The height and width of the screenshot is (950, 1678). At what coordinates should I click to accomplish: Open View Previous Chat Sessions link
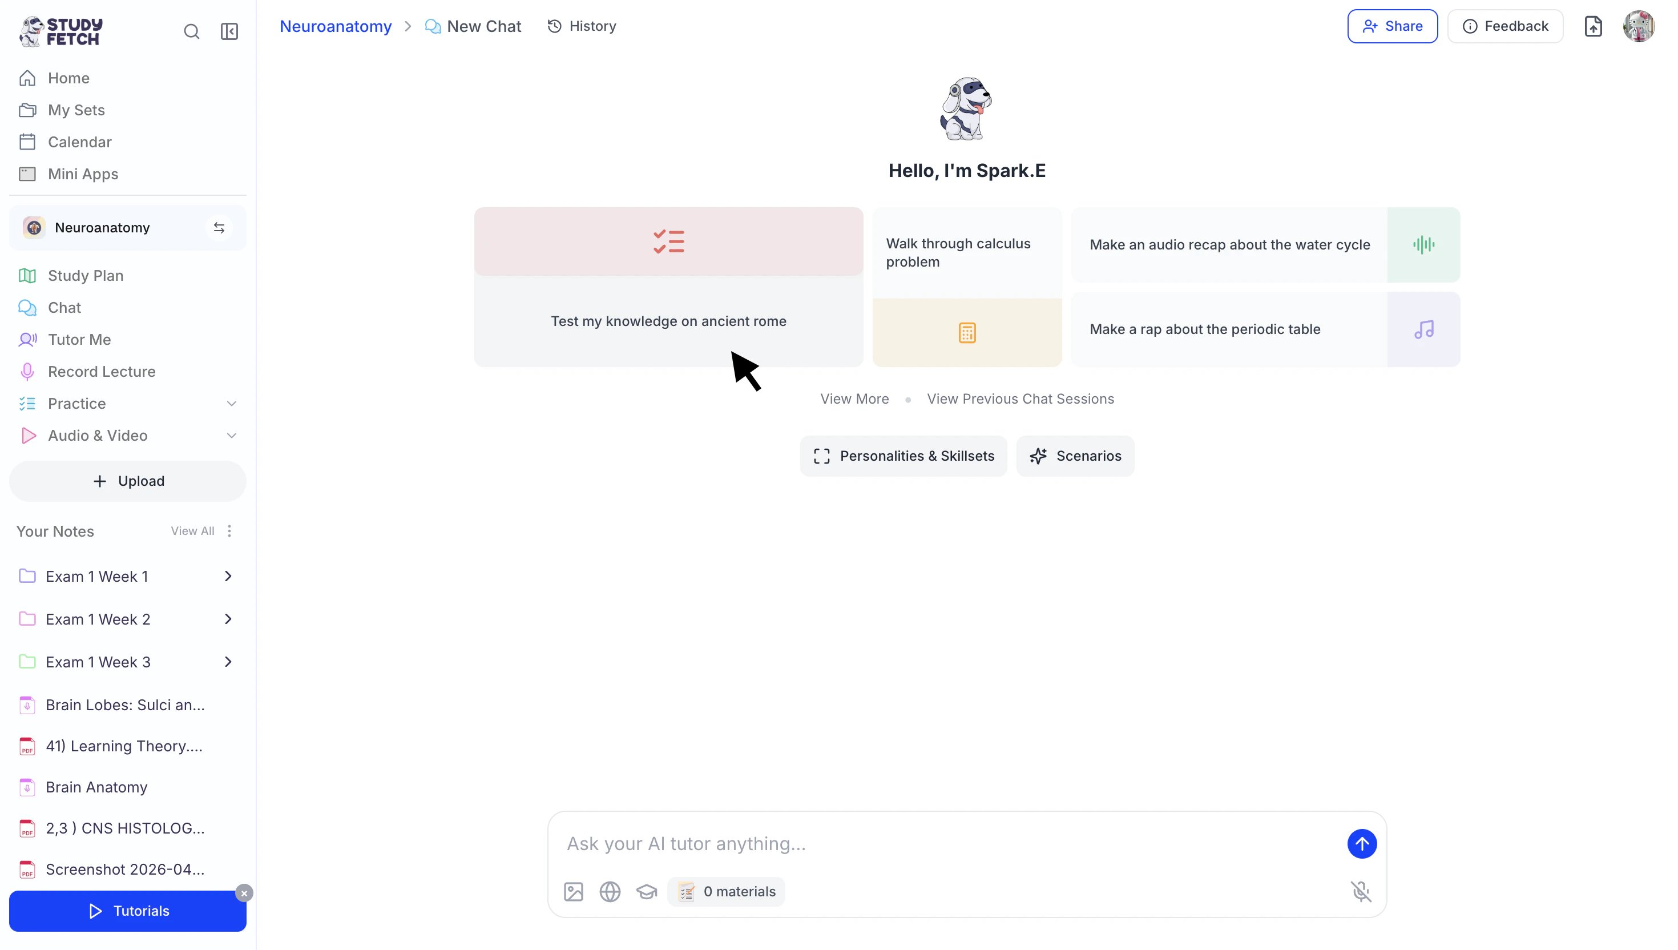tap(1020, 398)
